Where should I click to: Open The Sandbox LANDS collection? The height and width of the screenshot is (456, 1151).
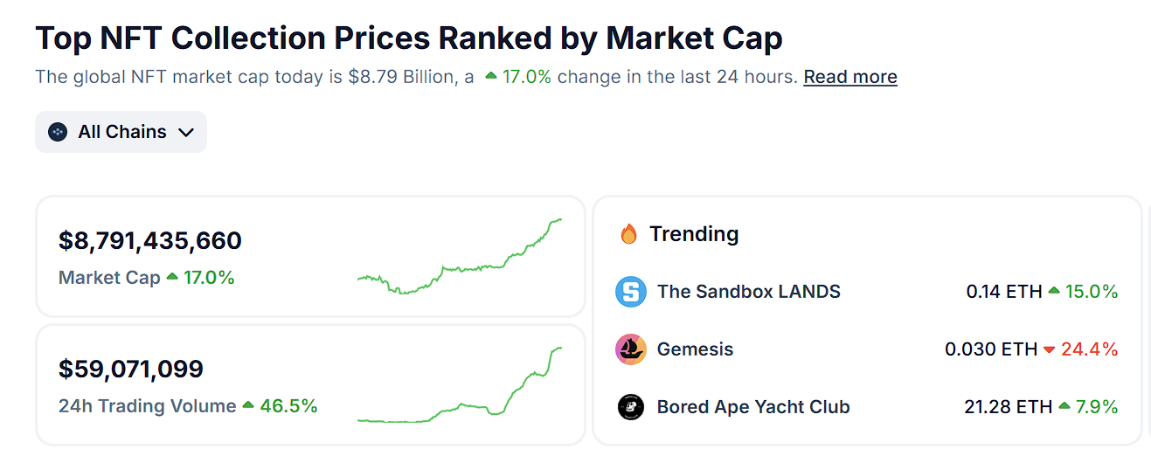coord(748,292)
